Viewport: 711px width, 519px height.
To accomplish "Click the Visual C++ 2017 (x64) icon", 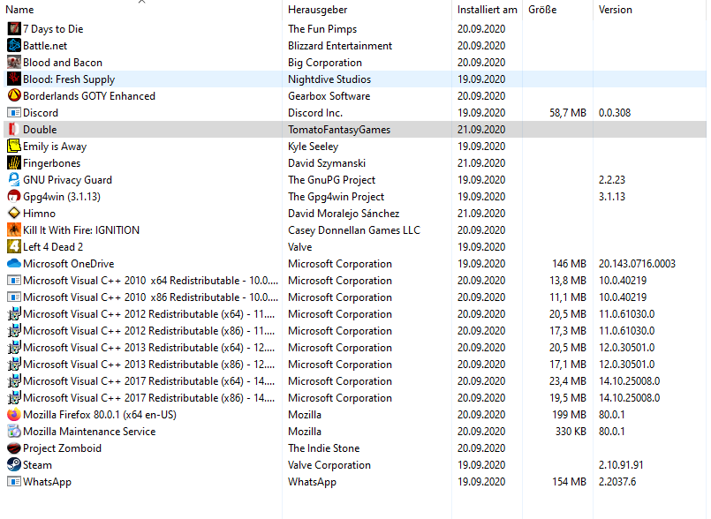I will click(x=14, y=381).
